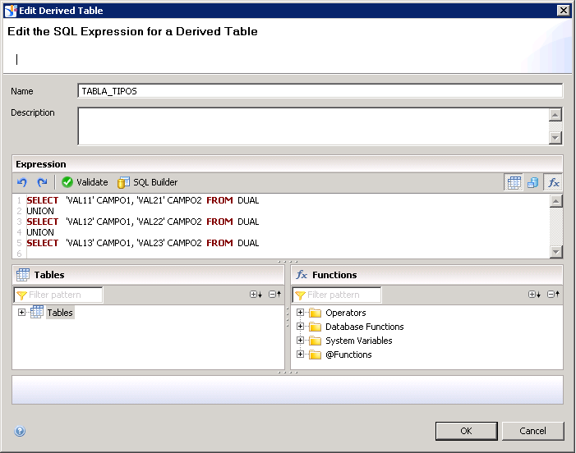Select the @Functions folder

pos(348,355)
